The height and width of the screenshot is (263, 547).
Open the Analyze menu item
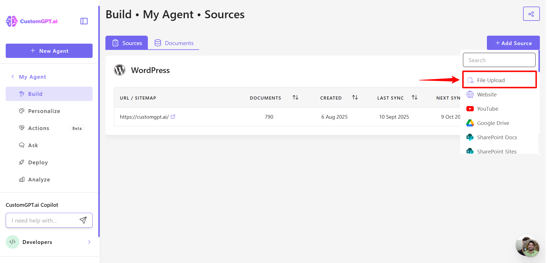[49, 179]
